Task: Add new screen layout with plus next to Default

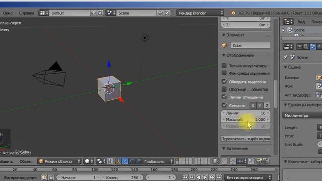Action: pos(93,13)
